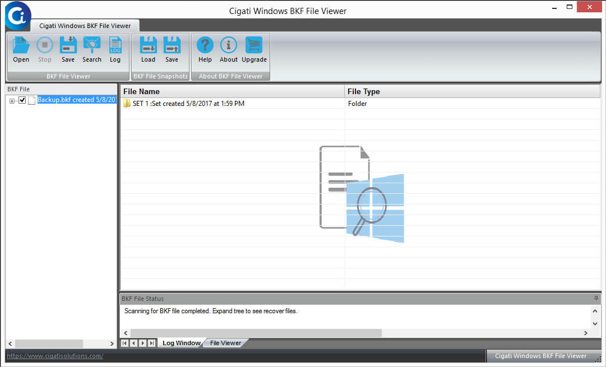Expand the Backup.bkf tree node
The image size is (606, 367).
(x=12, y=101)
